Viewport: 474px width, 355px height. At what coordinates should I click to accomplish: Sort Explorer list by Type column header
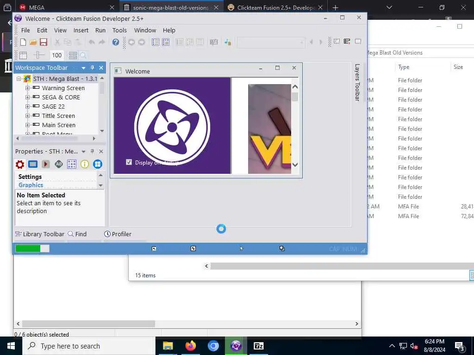[404, 67]
